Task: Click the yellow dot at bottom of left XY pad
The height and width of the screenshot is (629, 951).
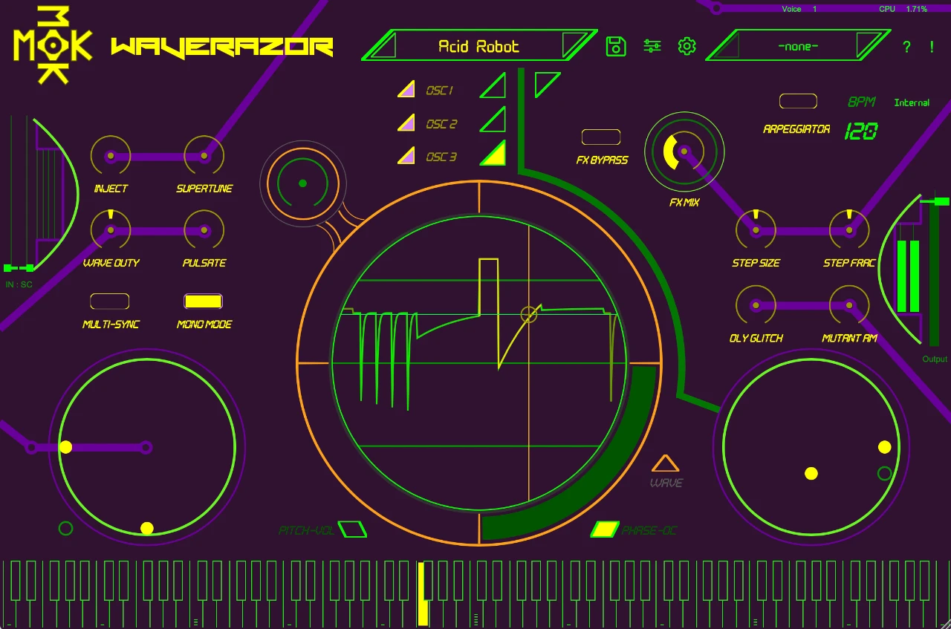Action: pos(147,528)
